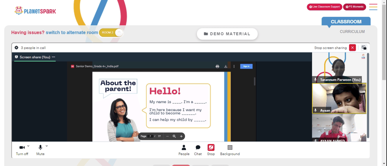Click mic icon beside Ayaan's name

click(315, 110)
